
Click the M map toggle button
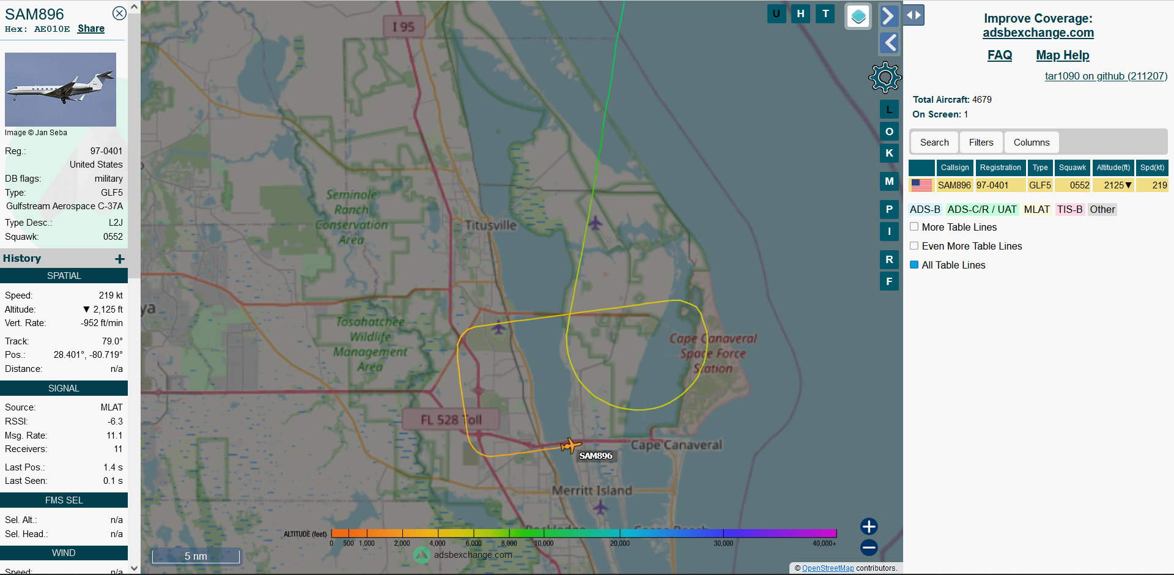coord(889,181)
